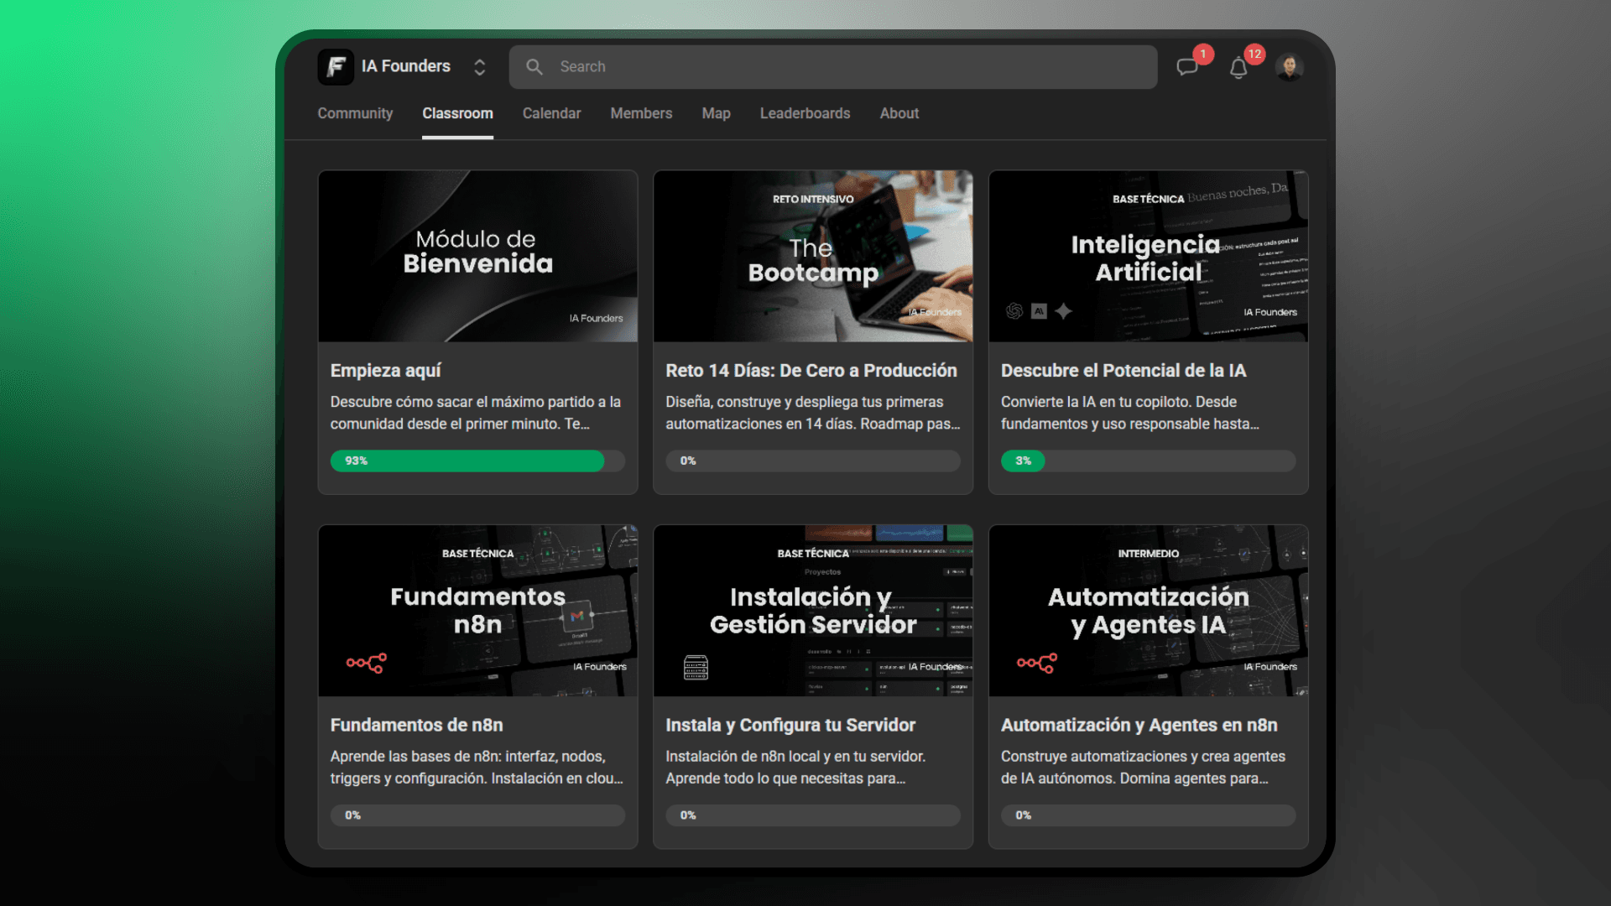Click the 'Descubre cómo sacar el máximo' description
The image size is (1611, 906).
(476, 413)
